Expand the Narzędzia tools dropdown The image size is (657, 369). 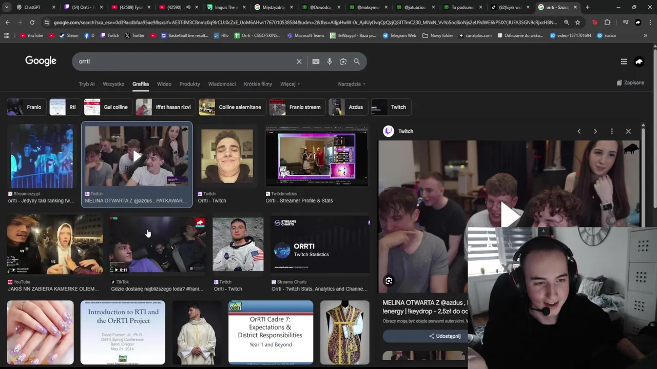coord(352,84)
